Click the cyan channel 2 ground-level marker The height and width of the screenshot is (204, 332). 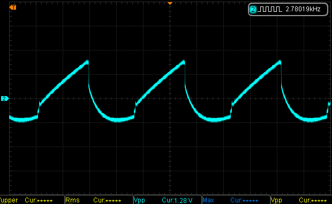coord(5,98)
